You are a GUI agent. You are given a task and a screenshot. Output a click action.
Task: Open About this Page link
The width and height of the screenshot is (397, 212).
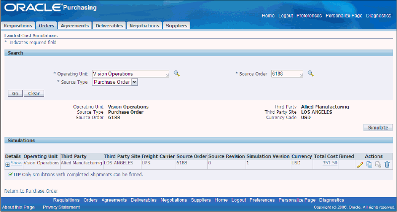18,207
